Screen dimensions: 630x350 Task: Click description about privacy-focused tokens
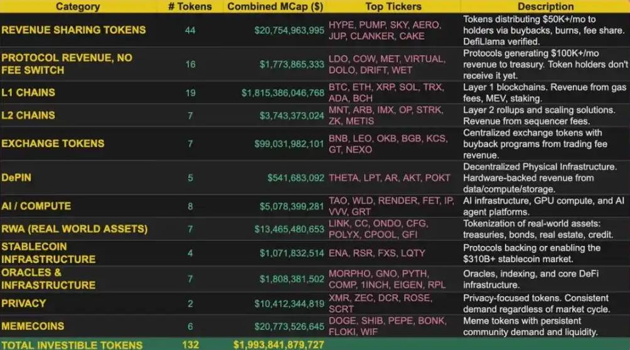click(x=537, y=304)
